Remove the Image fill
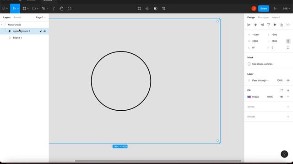293x164 pixels. click(288, 97)
